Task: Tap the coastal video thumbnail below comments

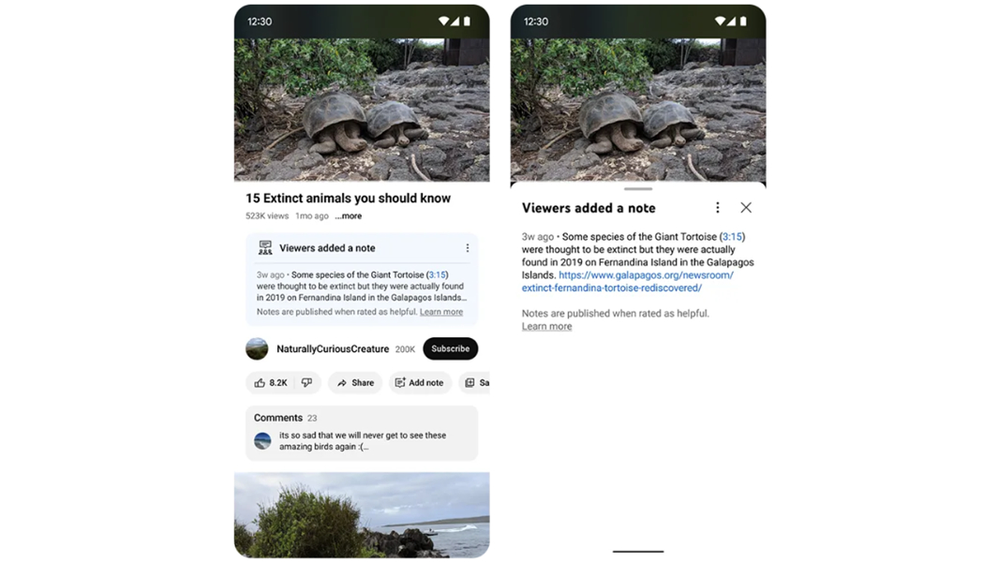Action: pyautogui.click(x=362, y=513)
